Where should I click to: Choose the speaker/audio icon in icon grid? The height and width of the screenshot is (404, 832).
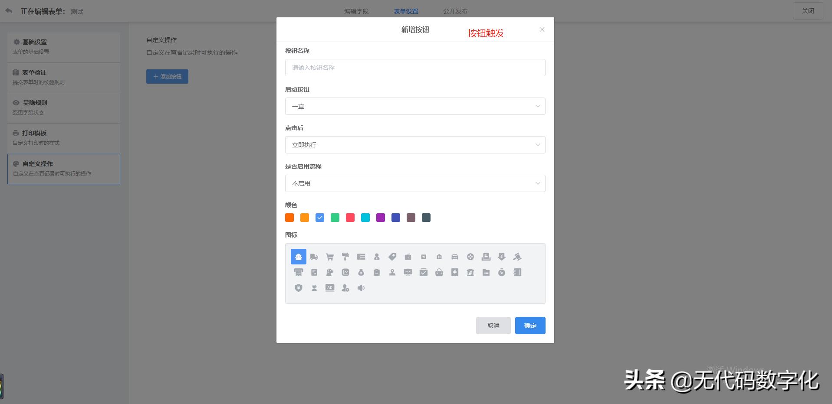click(361, 288)
